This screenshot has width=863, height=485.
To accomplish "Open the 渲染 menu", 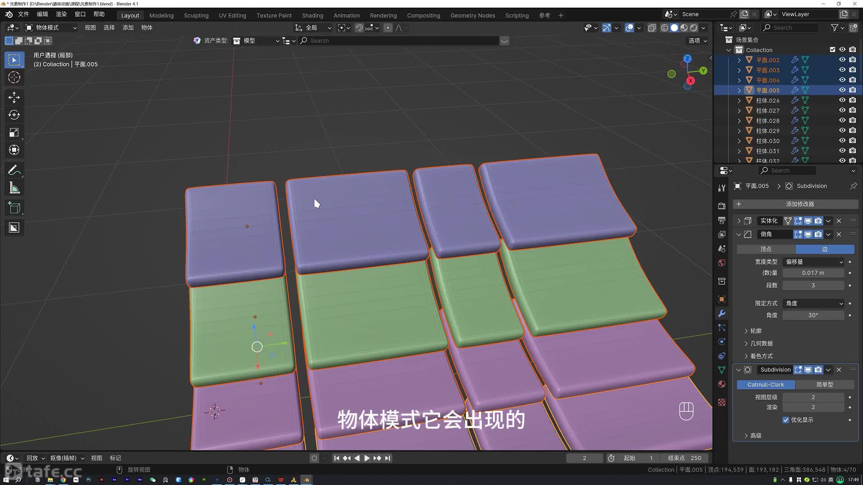I will pos(61,14).
